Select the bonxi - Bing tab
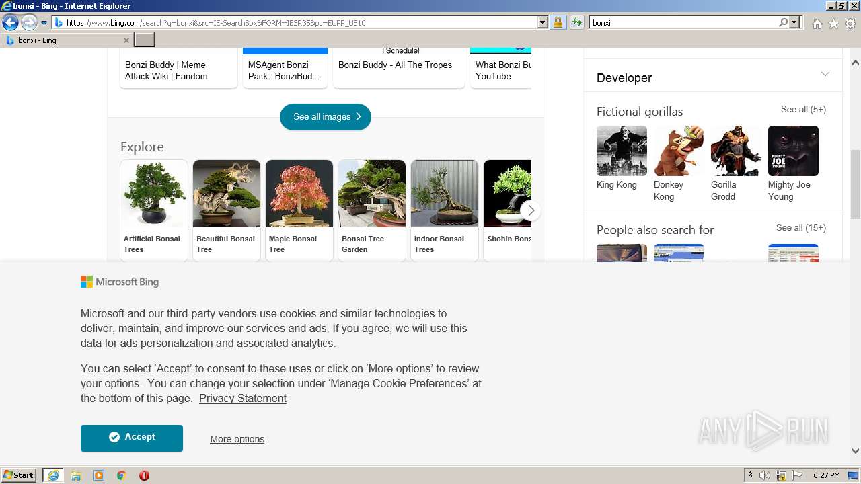The image size is (861, 484). point(66,40)
